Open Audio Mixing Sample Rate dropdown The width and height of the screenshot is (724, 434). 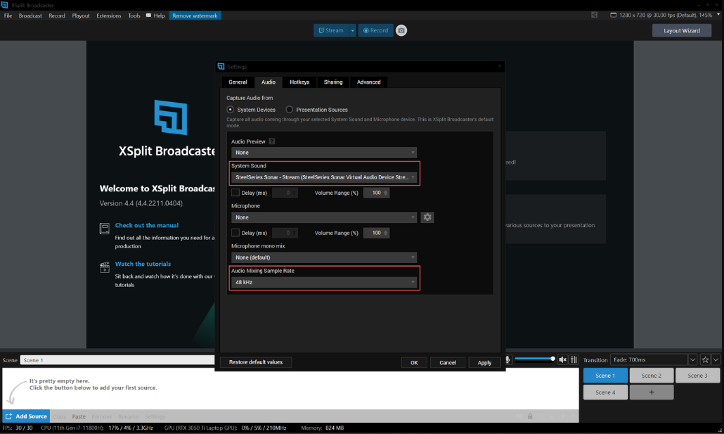[323, 282]
